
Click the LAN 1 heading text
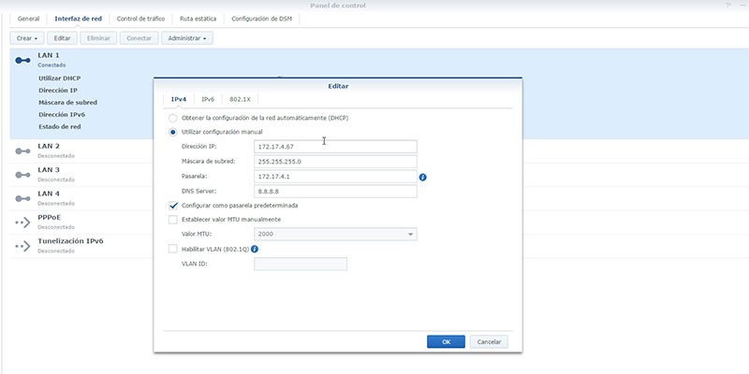(49, 55)
